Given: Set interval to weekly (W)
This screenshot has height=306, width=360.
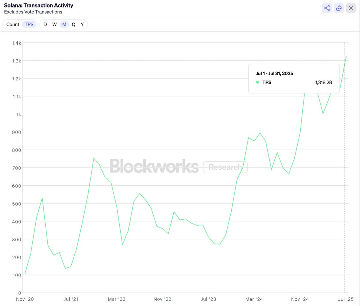Looking at the screenshot, I should point(55,24).
